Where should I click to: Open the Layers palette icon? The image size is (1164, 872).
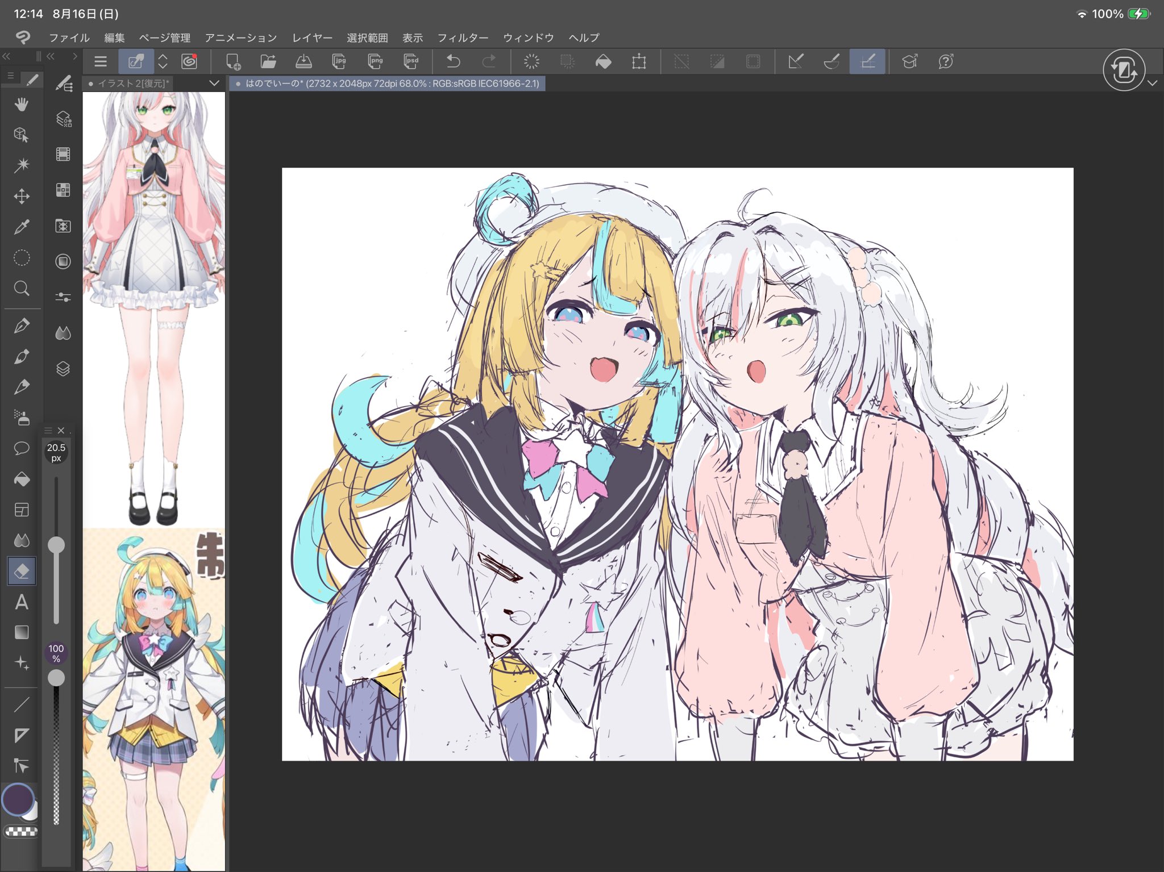(63, 369)
